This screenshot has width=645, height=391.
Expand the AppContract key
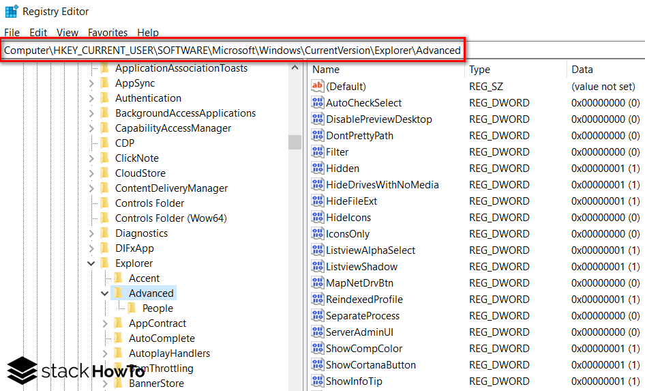105,323
